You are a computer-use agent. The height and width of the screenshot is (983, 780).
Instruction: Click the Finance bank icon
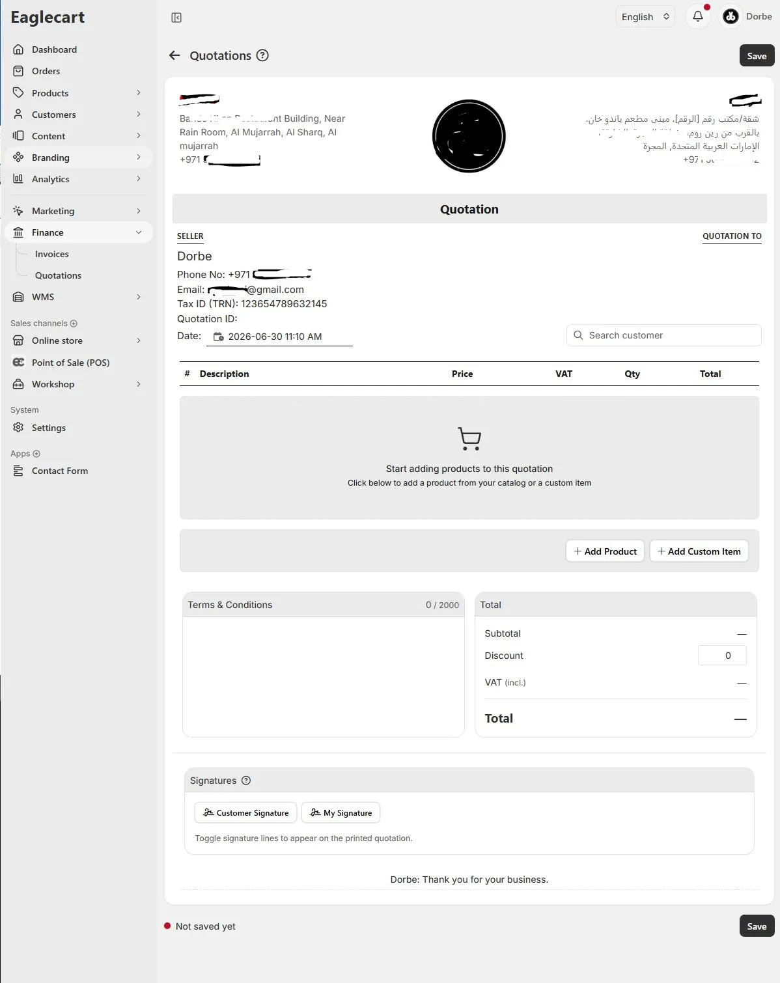tap(18, 232)
